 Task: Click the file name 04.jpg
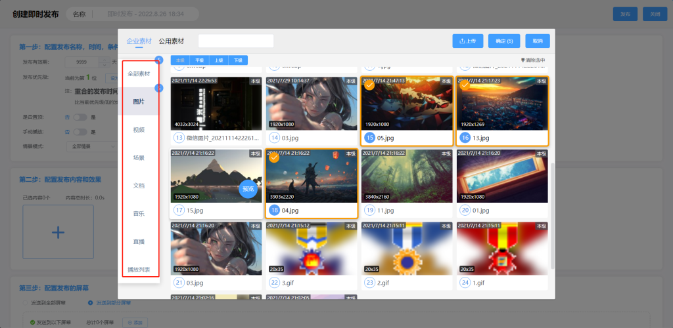290,210
